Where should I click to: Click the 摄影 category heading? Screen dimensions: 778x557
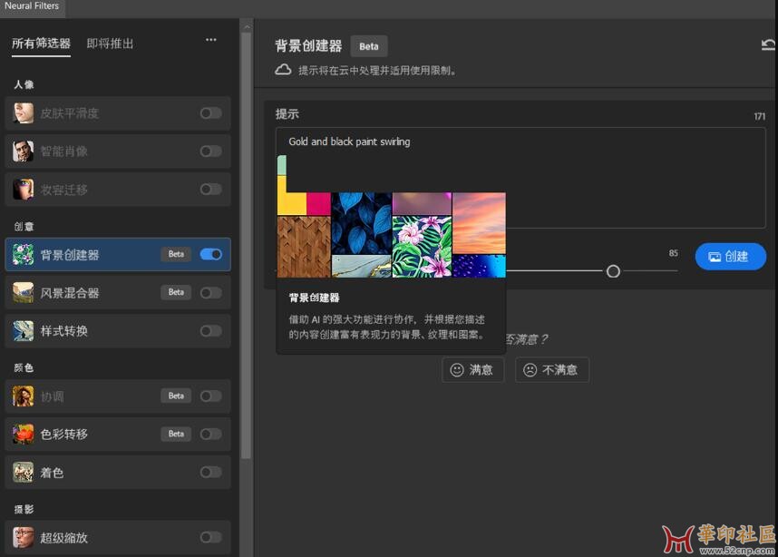[24, 509]
